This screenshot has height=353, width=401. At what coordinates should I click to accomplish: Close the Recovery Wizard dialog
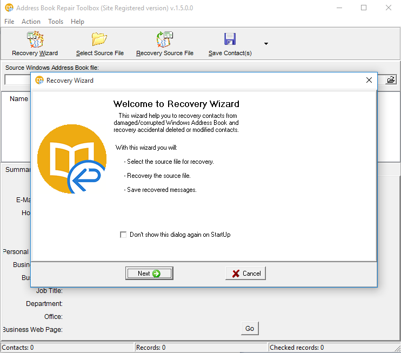coord(369,80)
